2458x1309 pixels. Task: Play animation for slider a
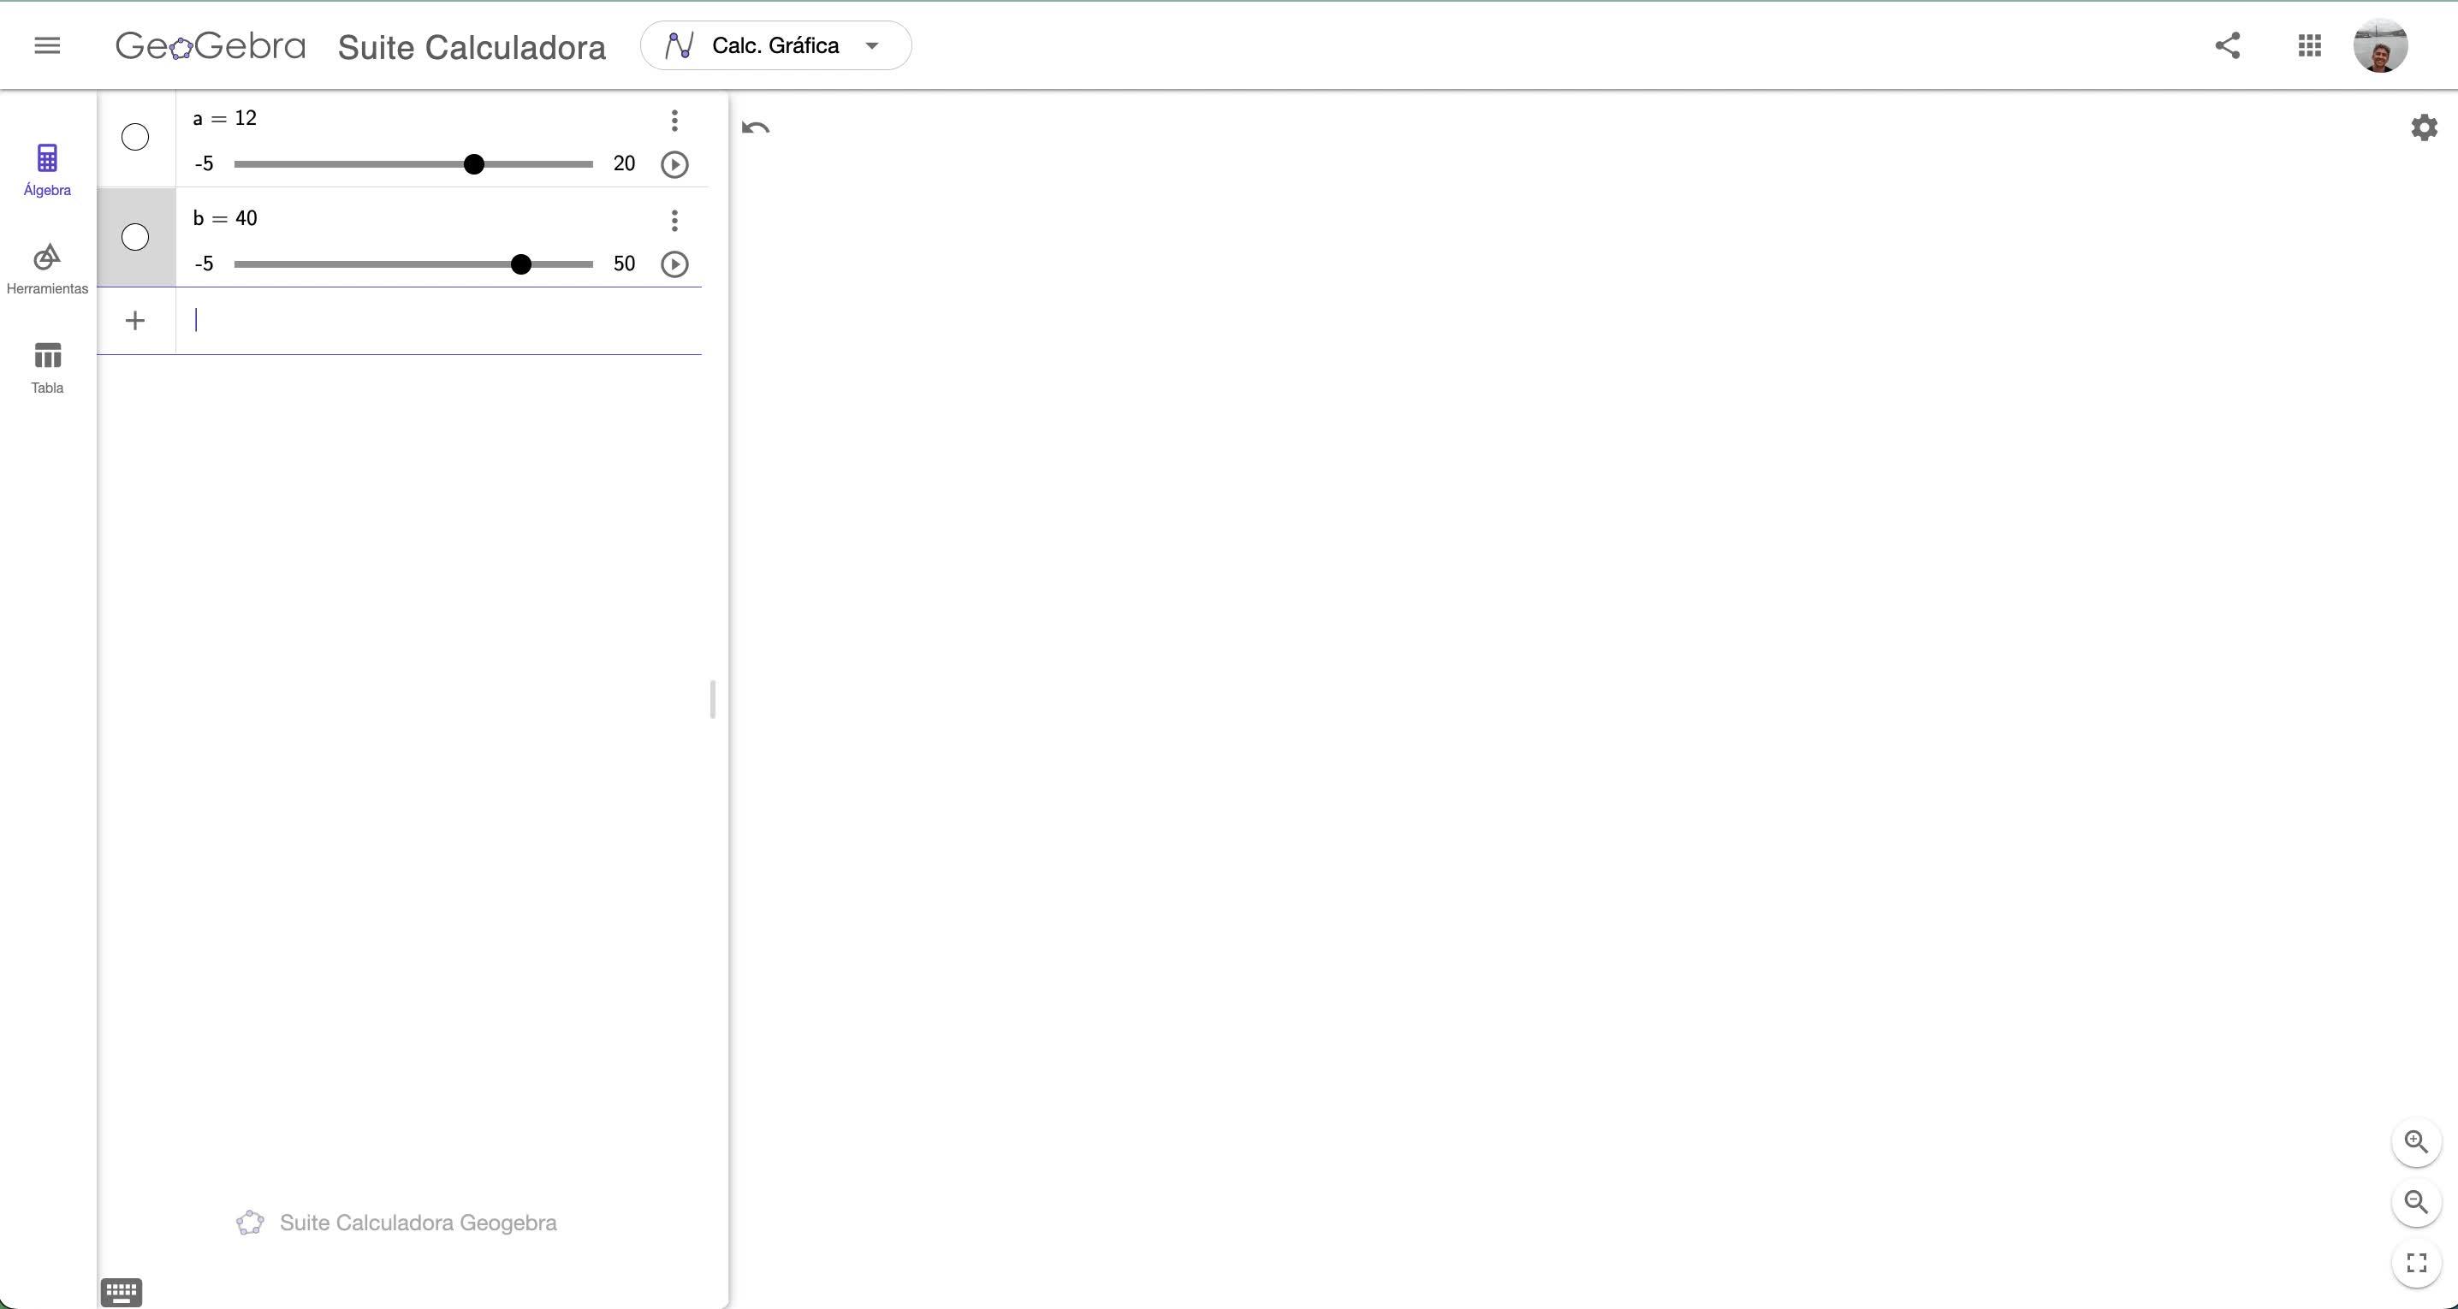coord(674,165)
